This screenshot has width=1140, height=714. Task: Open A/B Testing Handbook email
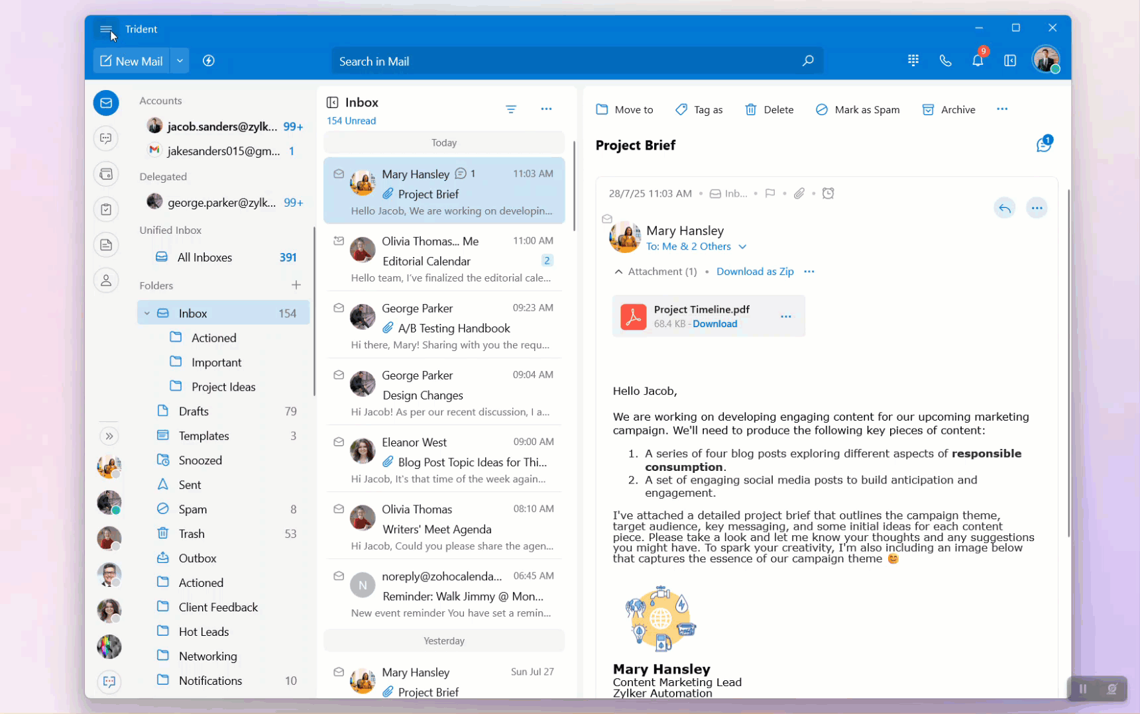(x=444, y=325)
